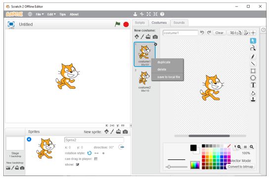Viewport: 270px width, 179px height.
Task: Zoom out the costume canvas
Action: (x=239, y=147)
